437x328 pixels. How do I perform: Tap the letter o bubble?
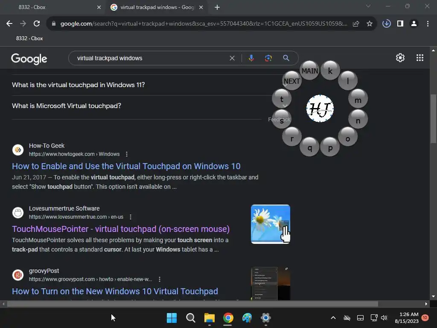coord(347,137)
